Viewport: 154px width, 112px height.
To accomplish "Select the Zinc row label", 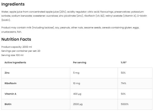I will (x=7, y=73).
